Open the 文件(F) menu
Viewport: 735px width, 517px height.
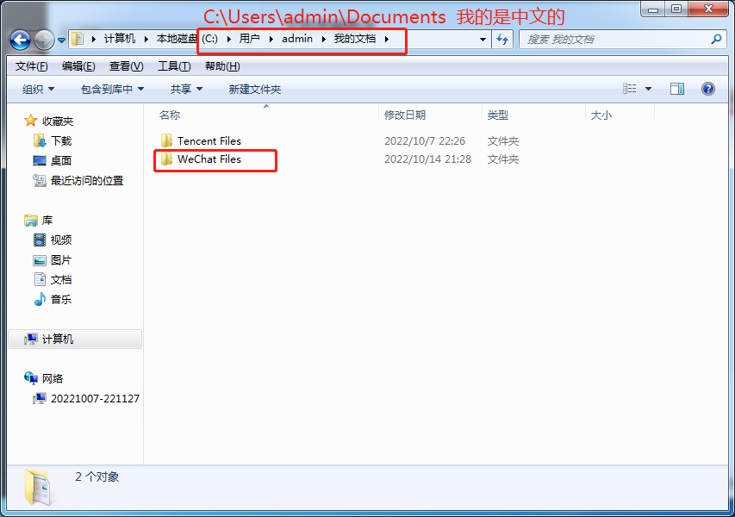coord(31,66)
